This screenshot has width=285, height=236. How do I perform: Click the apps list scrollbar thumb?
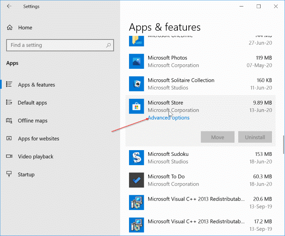[x=283, y=145]
